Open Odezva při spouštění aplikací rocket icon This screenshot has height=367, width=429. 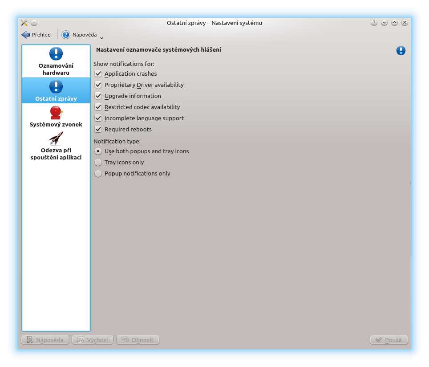point(56,139)
